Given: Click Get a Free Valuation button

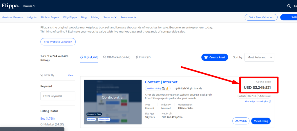Looking at the screenshot, I should pos(261,17).
